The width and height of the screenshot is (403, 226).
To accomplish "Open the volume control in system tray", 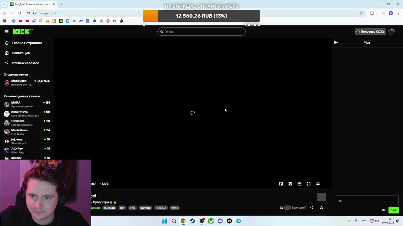I will (x=377, y=221).
